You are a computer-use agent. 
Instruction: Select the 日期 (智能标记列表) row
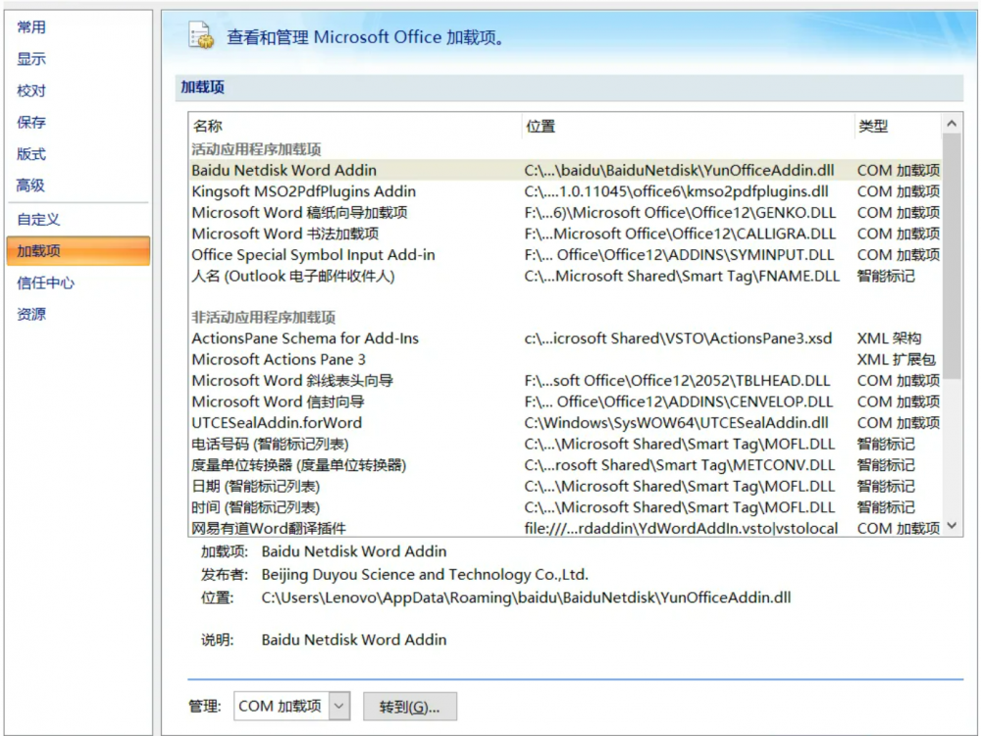pyautogui.click(x=565, y=487)
